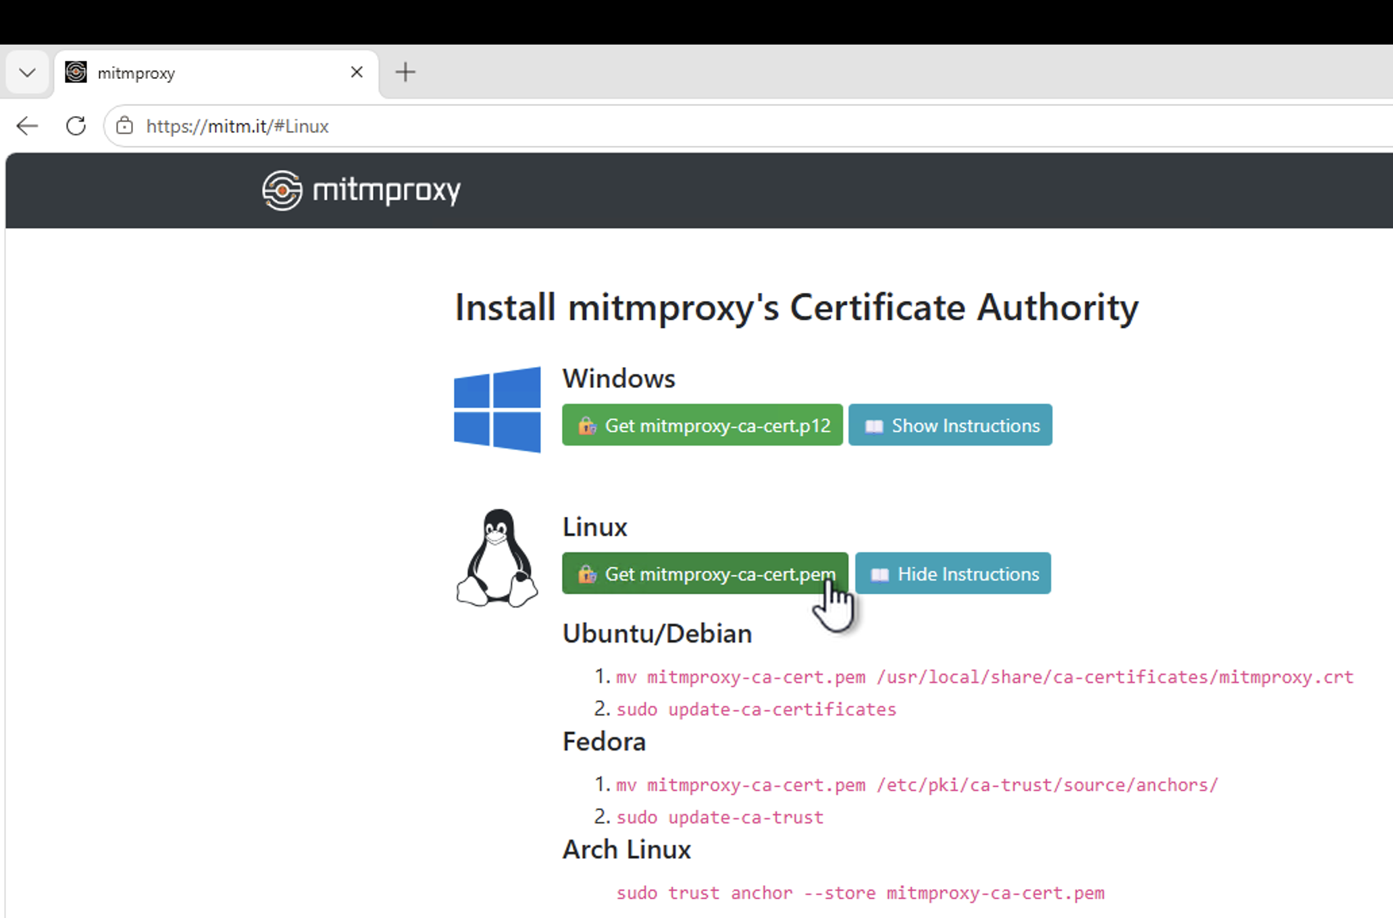Click the Windows section heading
This screenshot has width=1393, height=918.
619,379
